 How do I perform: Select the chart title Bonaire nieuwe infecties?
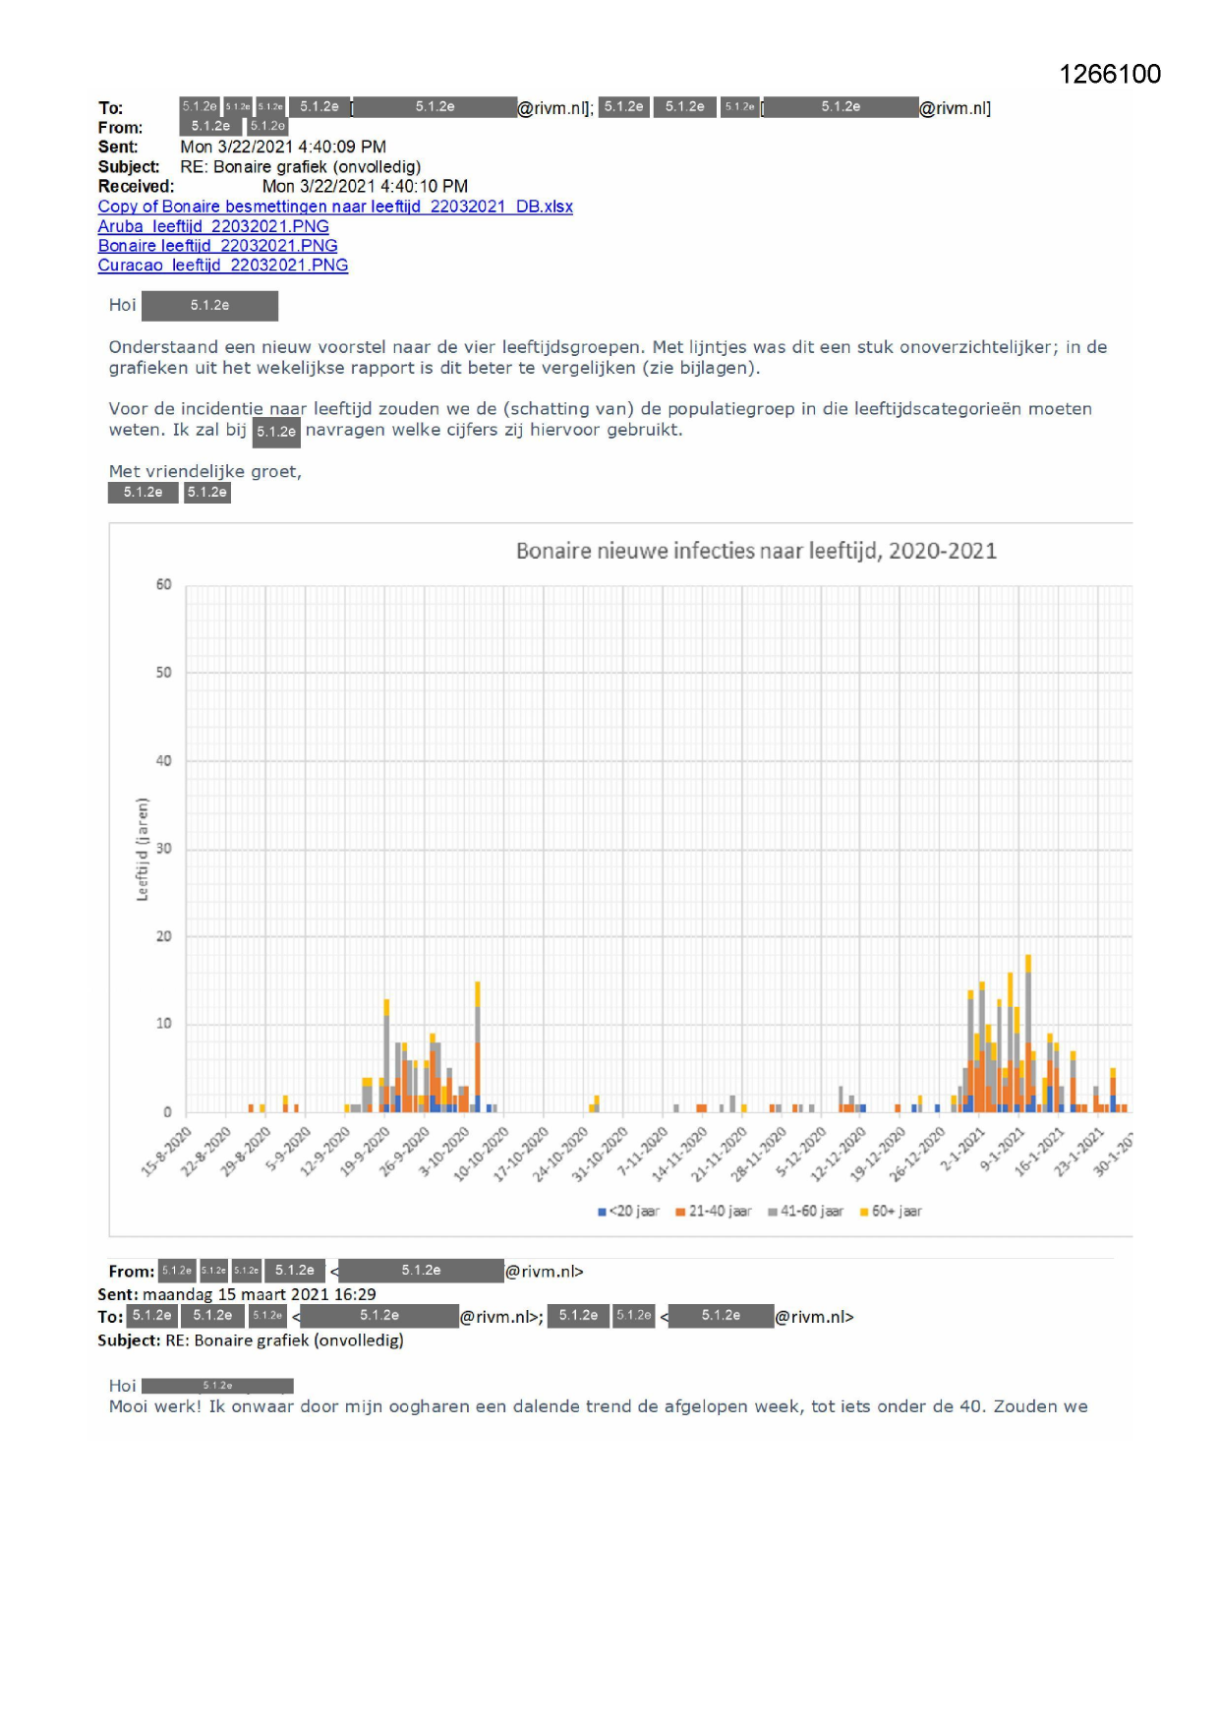[x=755, y=551]
